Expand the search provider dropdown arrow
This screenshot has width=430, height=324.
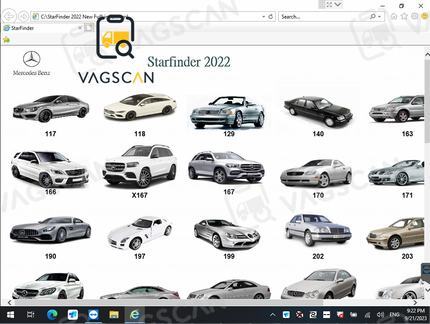tap(379, 17)
